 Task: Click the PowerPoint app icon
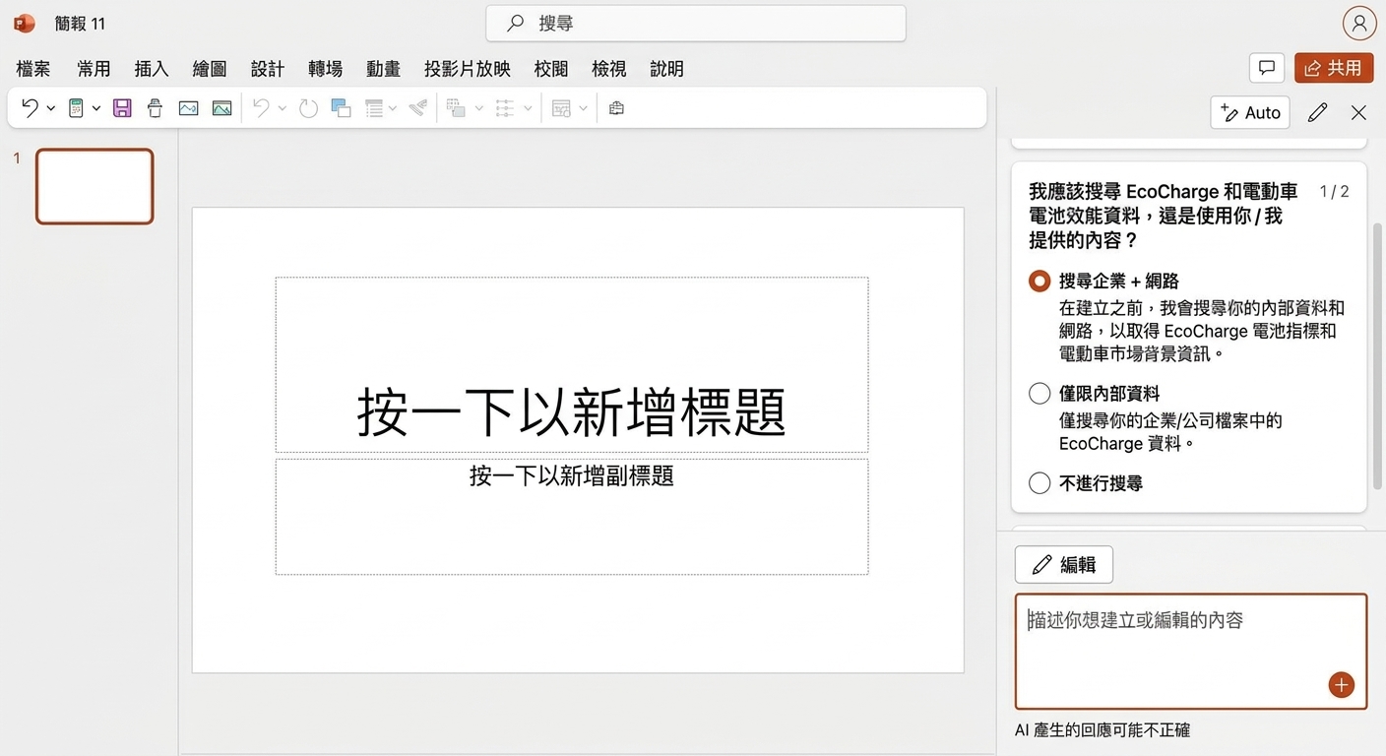click(24, 24)
